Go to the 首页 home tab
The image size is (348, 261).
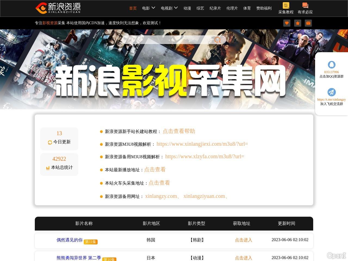tap(133, 8)
